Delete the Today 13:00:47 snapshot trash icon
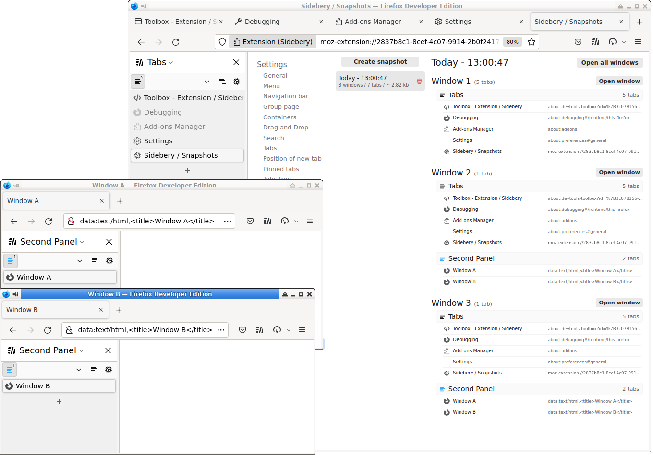This screenshot has height=455, width=653. tap(419, 82)
